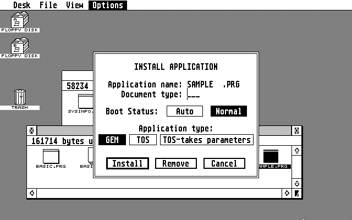Click the full-size box of file window
Image resolution: width=352 pixels, height=220 pixels.
[296, 130]
